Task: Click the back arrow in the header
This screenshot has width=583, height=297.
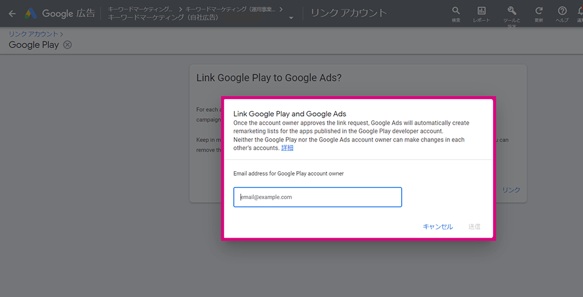Action: [12, 14]
